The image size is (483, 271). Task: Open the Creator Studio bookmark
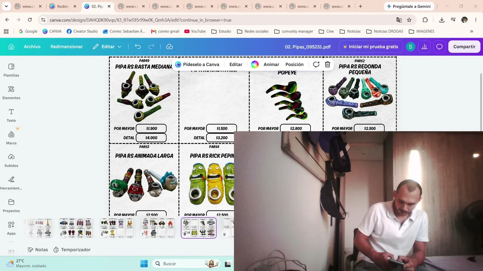(x=82, y=31)
